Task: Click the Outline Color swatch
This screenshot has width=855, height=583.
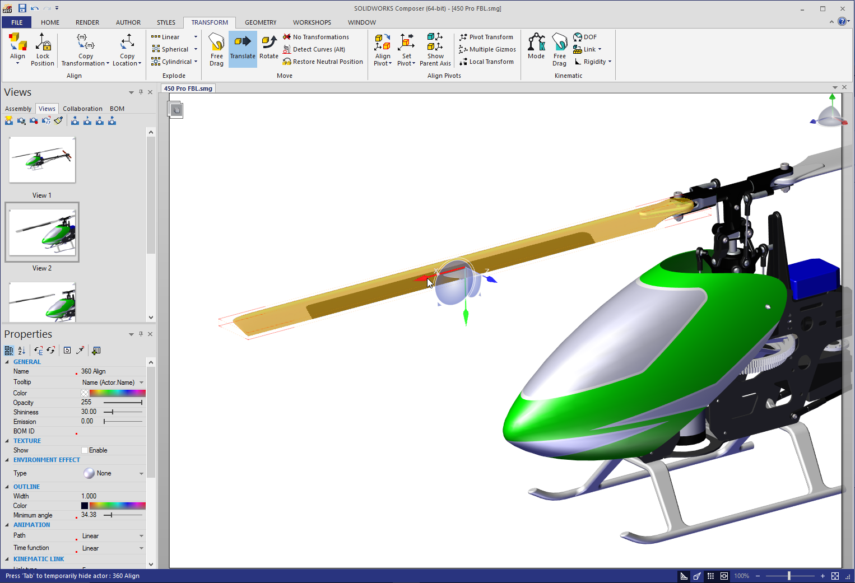Action: click(x=85, y=506)
